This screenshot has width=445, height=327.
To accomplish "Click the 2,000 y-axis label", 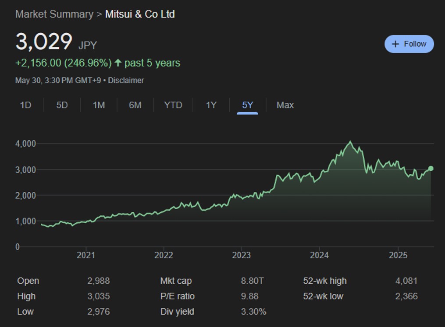I will [x=25, y=196].
